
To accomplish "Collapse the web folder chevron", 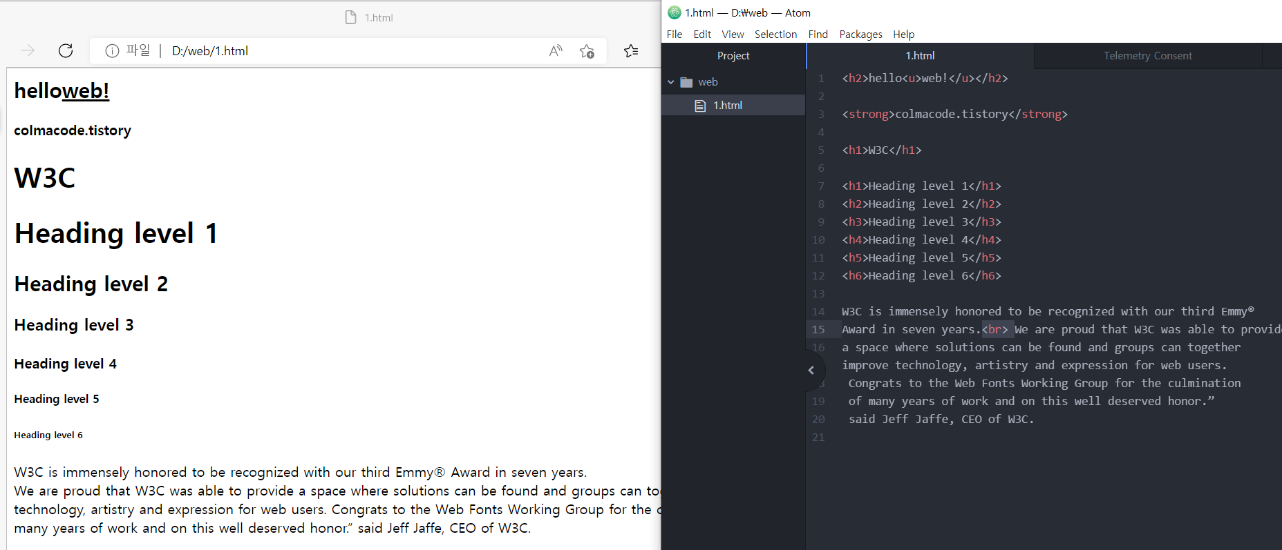I will tap(670, 82).
